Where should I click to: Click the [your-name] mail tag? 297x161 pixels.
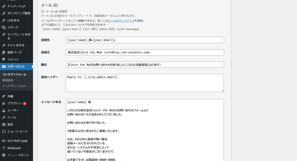tap(51, 29)
